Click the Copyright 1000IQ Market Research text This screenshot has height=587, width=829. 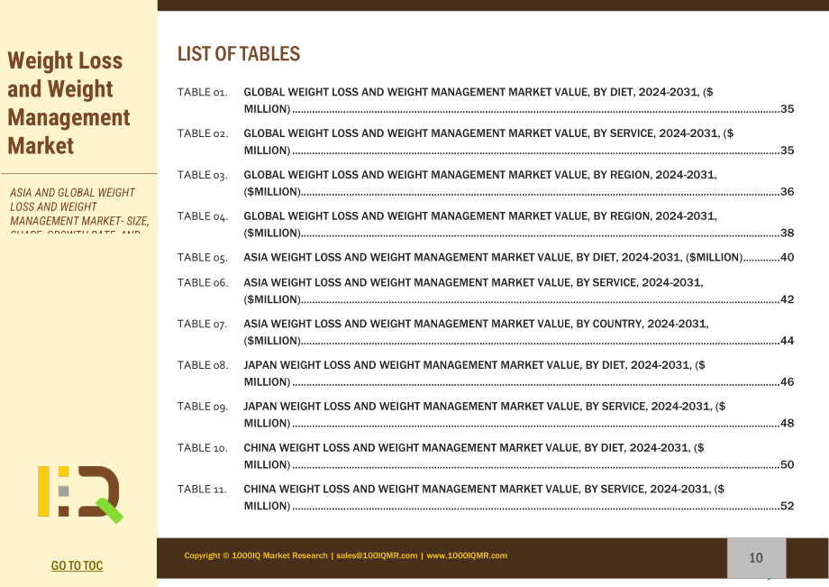(x=256, y=555)
